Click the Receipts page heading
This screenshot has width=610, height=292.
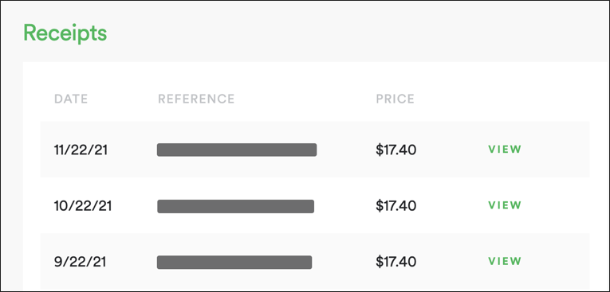click(x=65, y=33)
